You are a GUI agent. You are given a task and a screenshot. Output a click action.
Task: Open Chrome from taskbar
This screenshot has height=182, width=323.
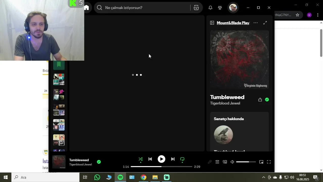click(144, 177)
